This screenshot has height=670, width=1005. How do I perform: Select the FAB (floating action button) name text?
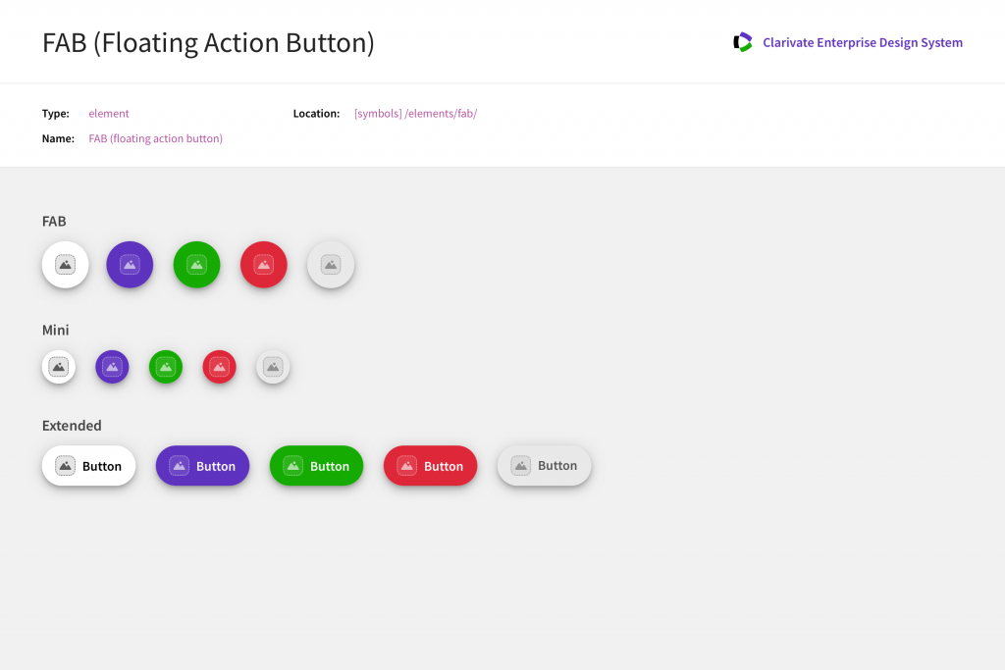click(x=155, y=139)
